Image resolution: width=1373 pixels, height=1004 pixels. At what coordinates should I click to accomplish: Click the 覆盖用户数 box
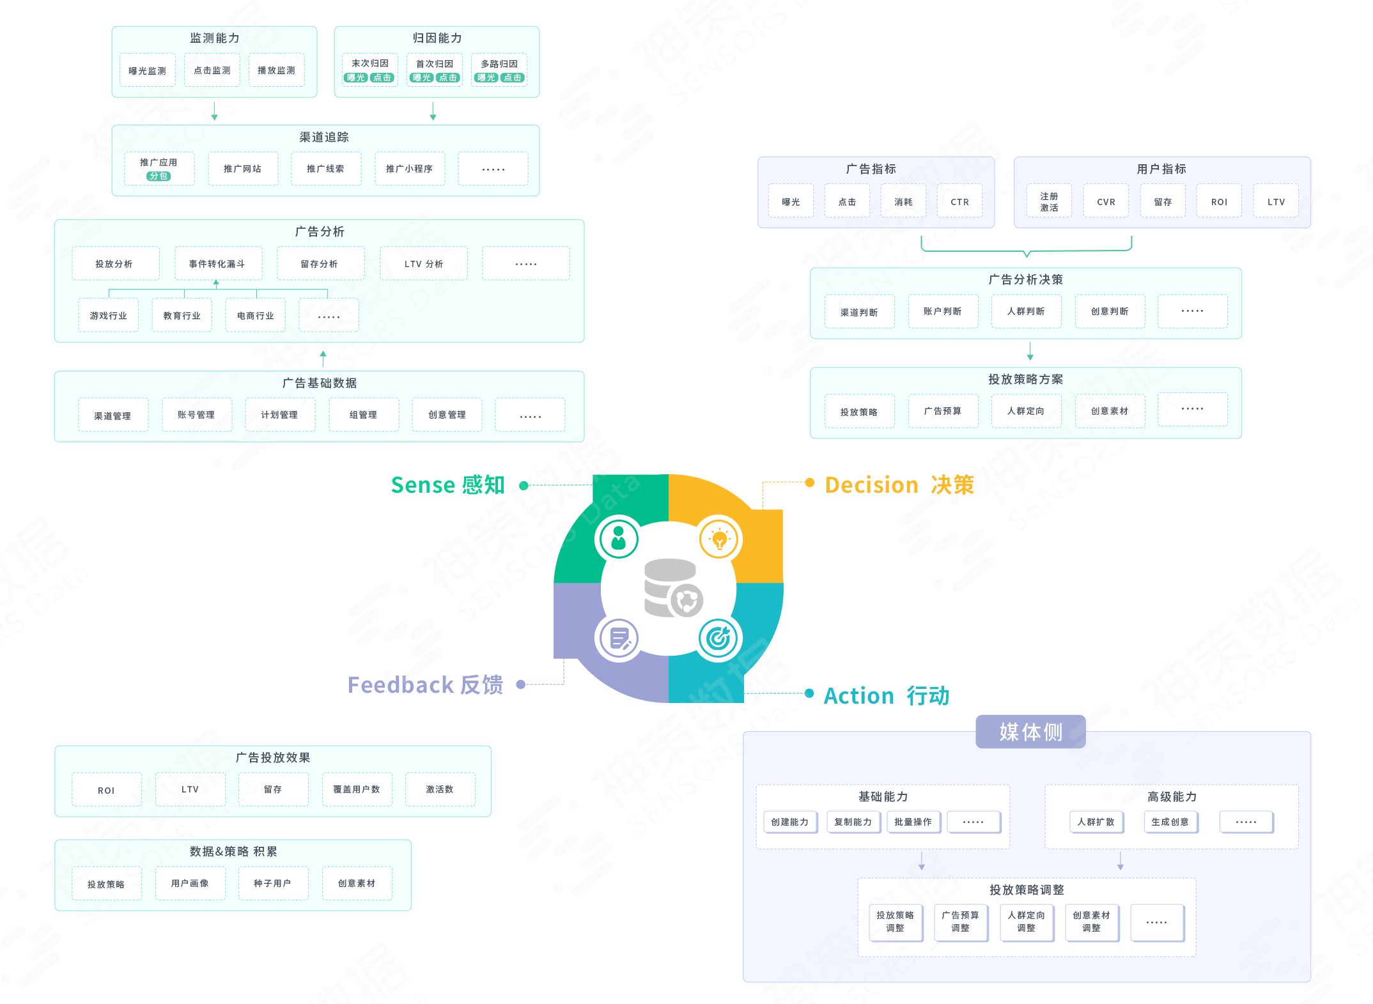click(357, 789)
